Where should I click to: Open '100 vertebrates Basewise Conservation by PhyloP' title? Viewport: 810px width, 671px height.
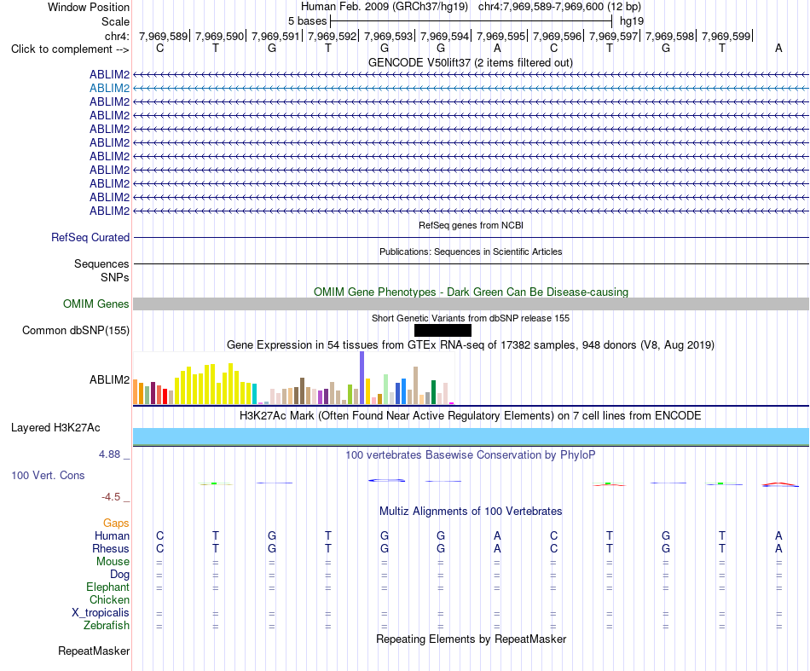pos(470,455)
